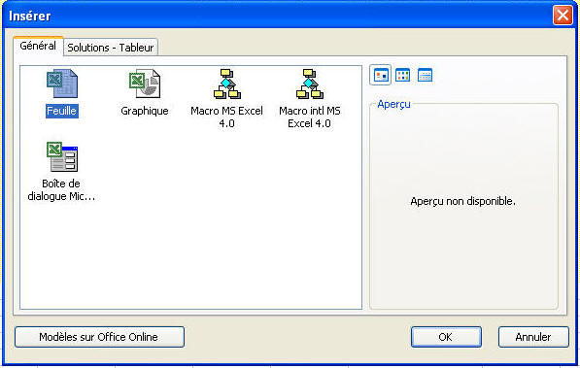Screen dimensions: 580x368
Task: Switch to large icons view
Action: [381, 76]
